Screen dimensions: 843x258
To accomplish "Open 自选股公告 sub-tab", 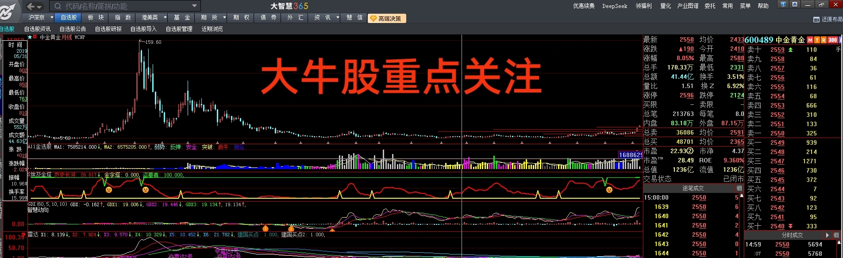I will tap(73, 29).
